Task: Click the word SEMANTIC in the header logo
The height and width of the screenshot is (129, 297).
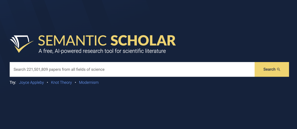Action: [73, 41]
